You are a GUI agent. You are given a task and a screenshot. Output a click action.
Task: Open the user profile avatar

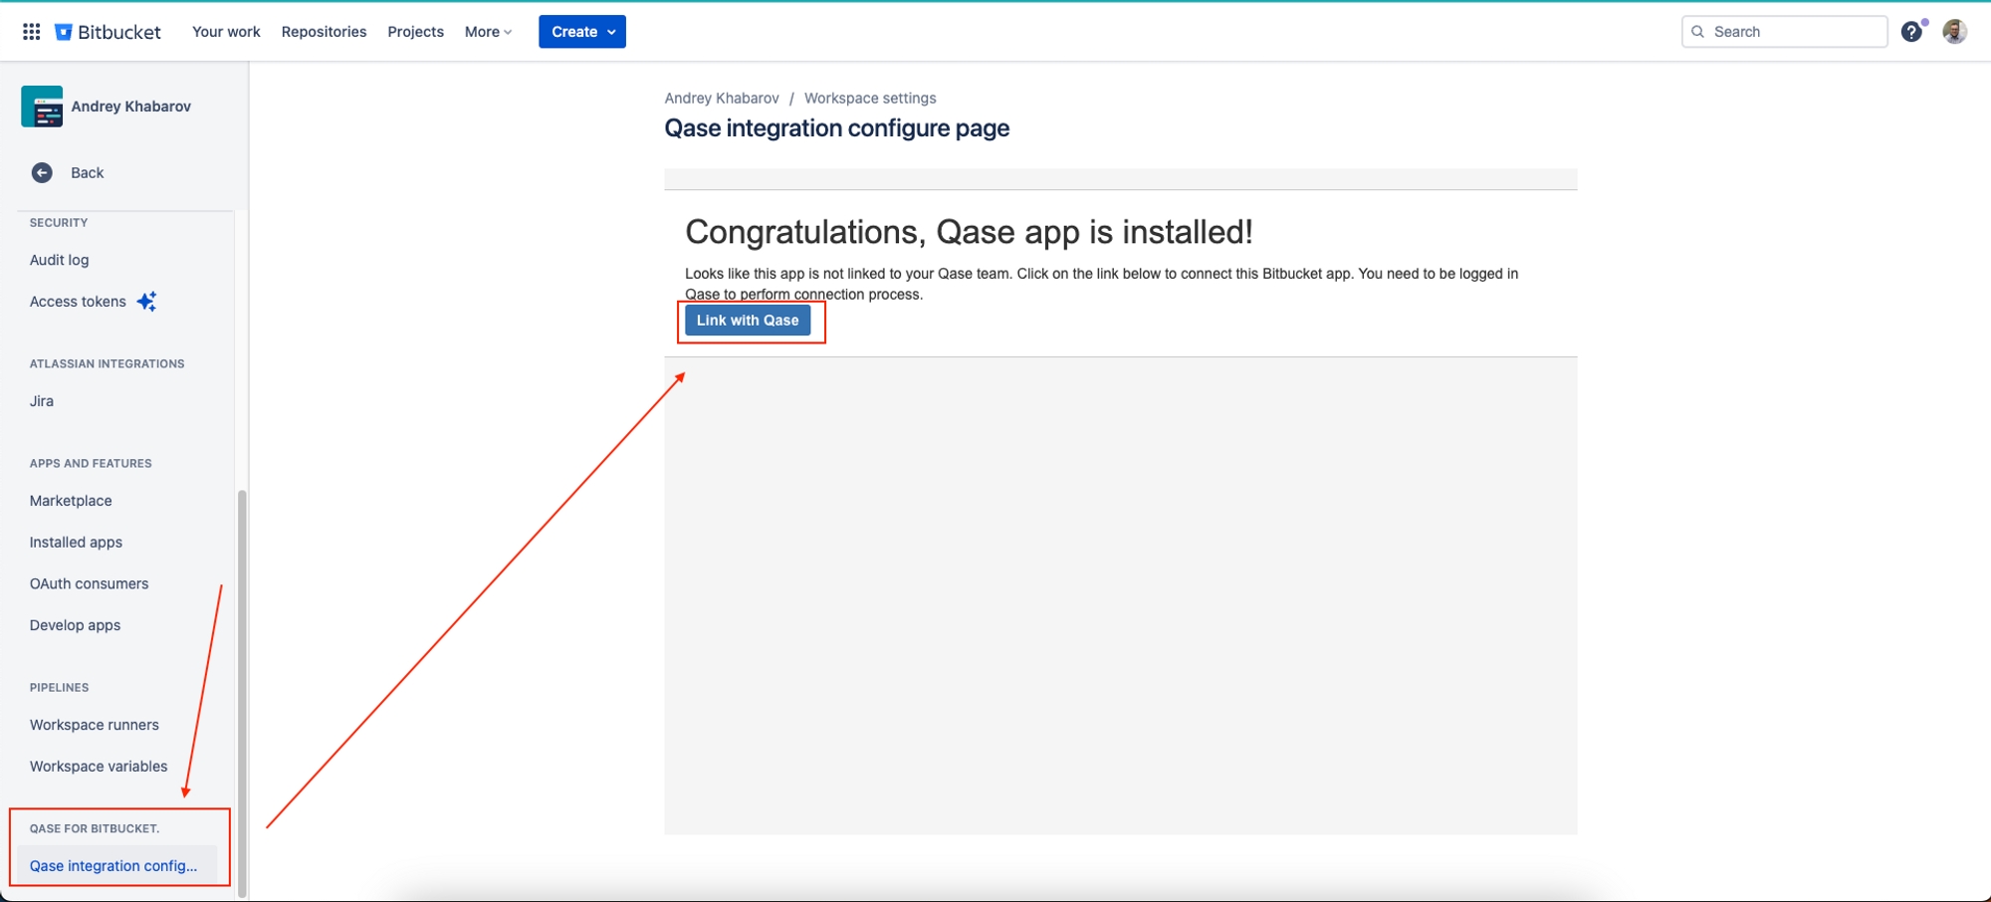1954,32
